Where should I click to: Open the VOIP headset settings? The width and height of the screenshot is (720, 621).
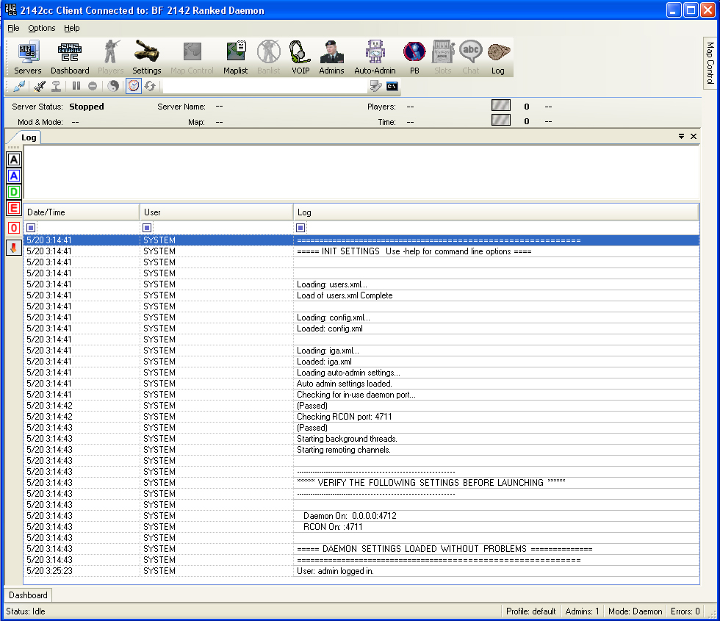pyautogui.click(x=300, y=57)
